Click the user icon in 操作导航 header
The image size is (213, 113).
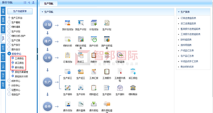point(33,2)
